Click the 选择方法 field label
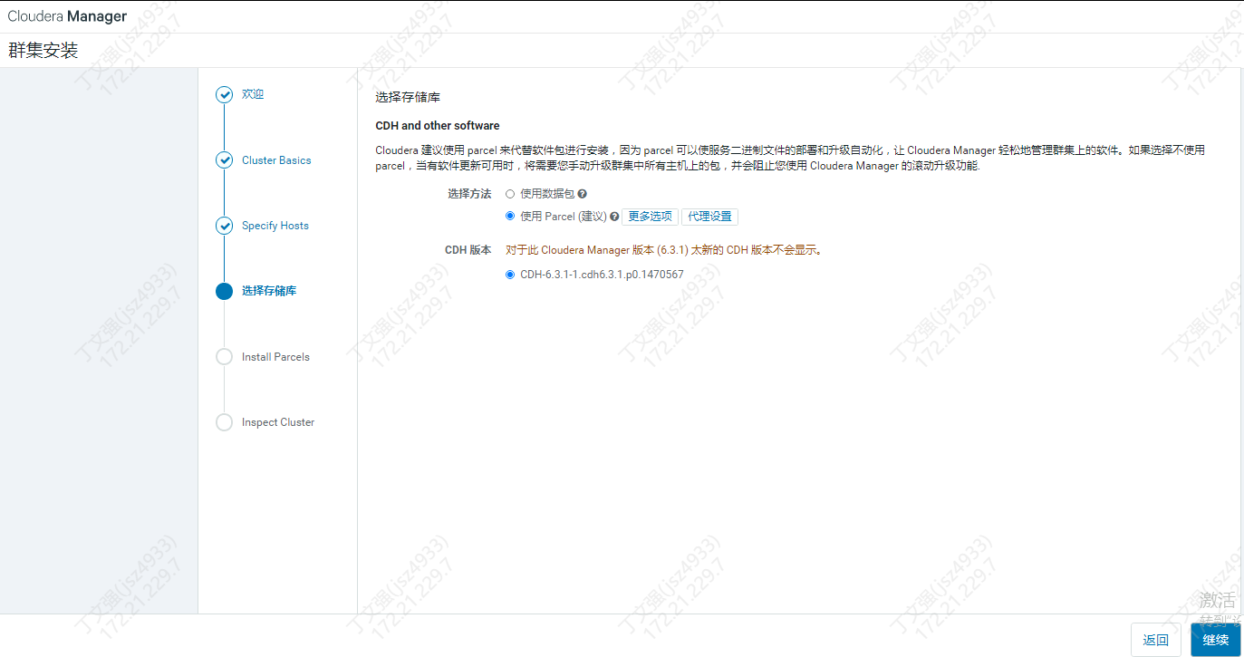This screenshot has width=1244, height=657. [469, 194]
